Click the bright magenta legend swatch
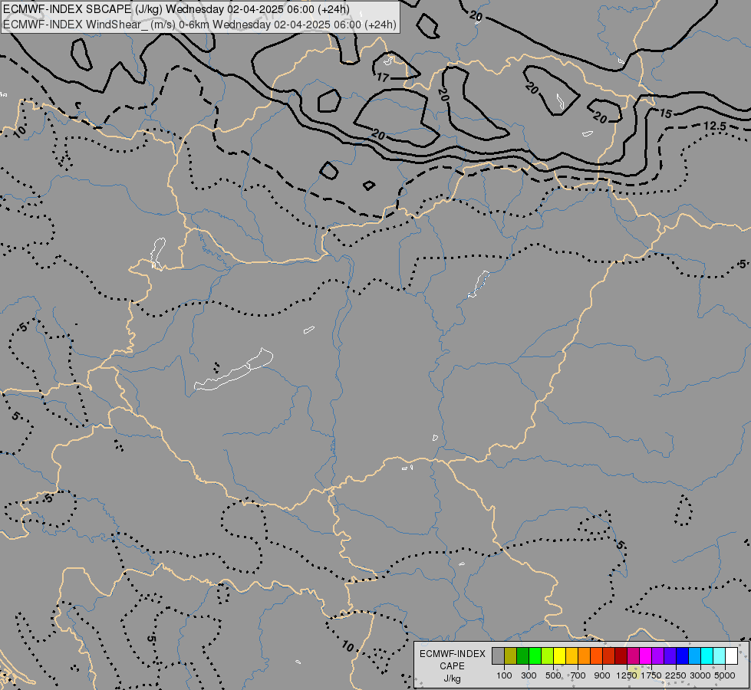The height and width of the screenshot is (690, 751). pyautogui.click(x=646, y=656)
